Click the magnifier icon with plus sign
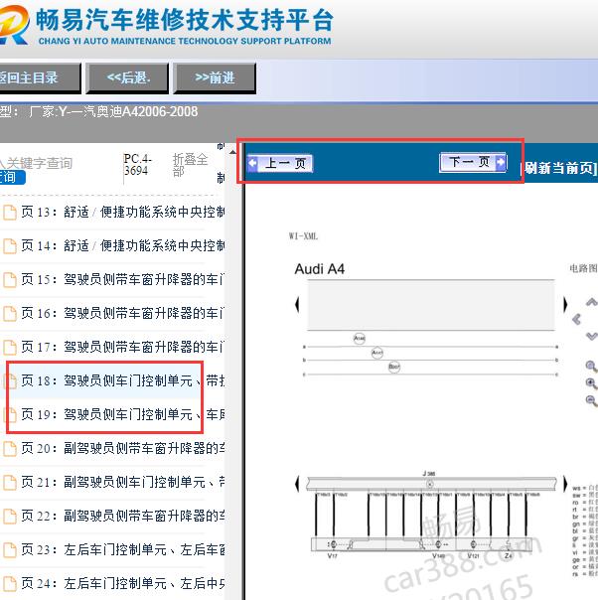Screen dimensions: 598x600 [591, 383]
